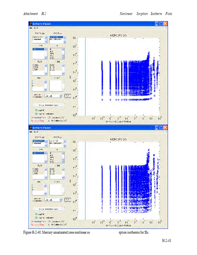Open the concentration dropdown in lower window
197x255 pixels.
pos(60,200)
